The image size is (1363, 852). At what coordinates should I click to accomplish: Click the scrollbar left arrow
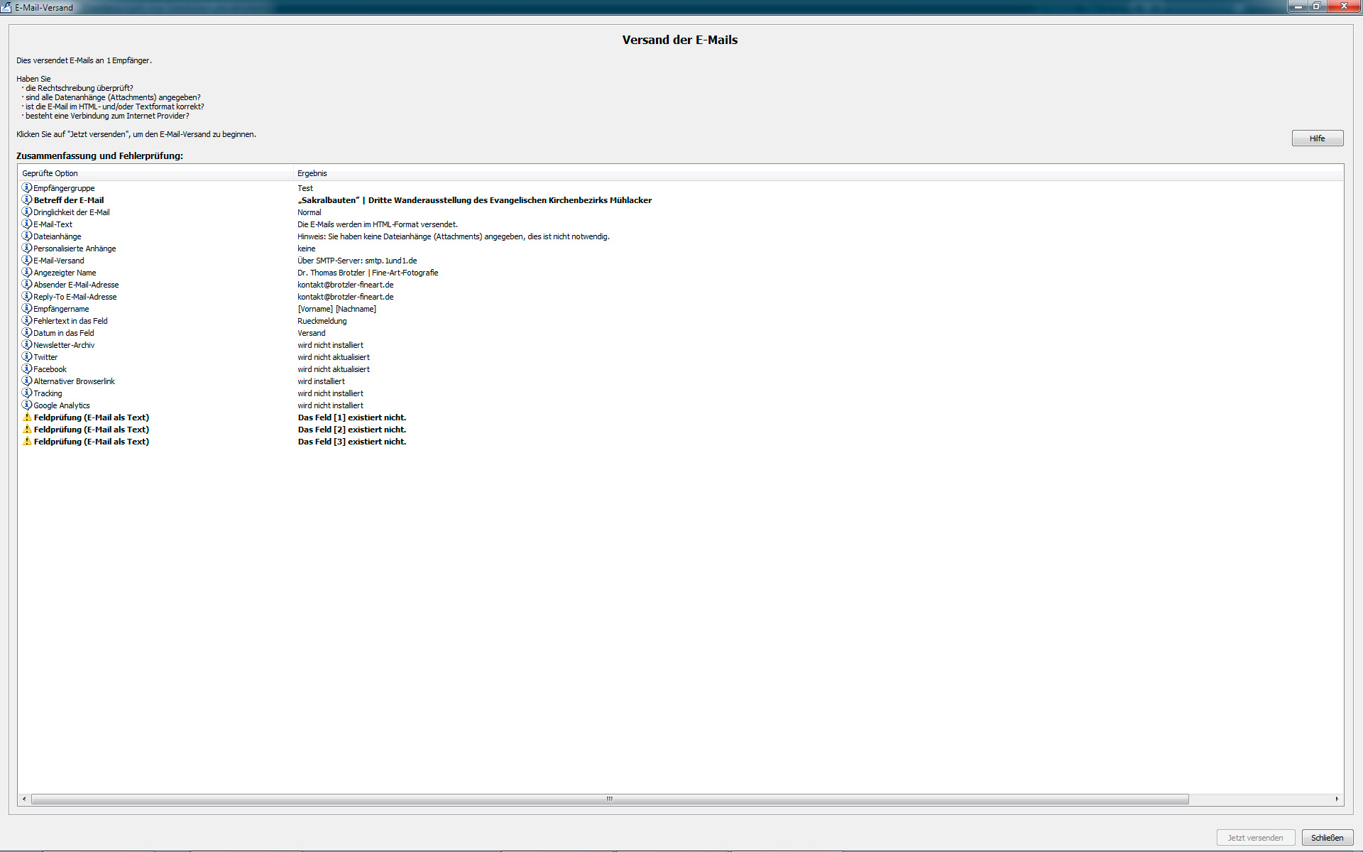click(24, 799)
